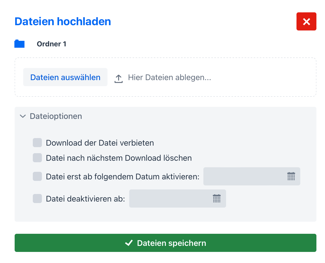Screen dimensions: 325x263
Task: Click the upload arrow icon
Action: click(119, 78)
